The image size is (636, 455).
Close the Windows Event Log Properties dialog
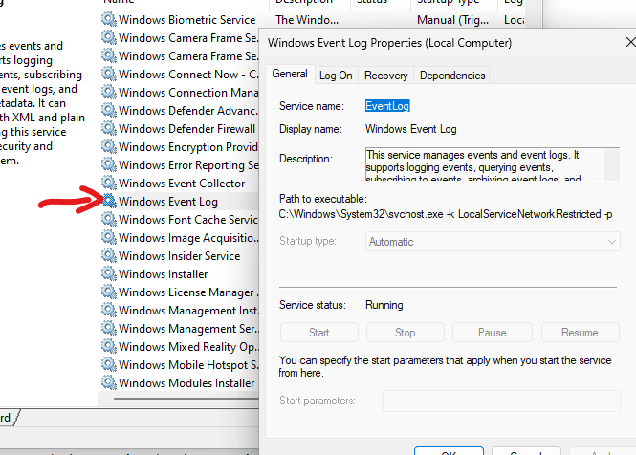point(630,42)
